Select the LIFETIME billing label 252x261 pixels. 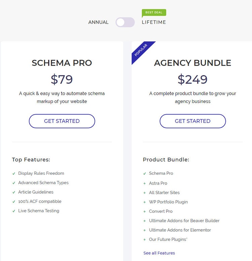154,22
